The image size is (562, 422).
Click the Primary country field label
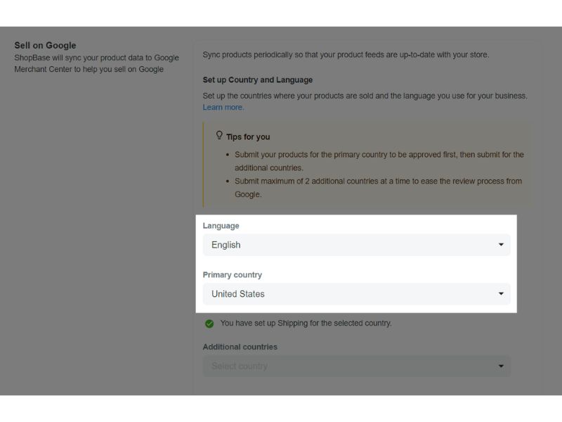tap(232, 275)
